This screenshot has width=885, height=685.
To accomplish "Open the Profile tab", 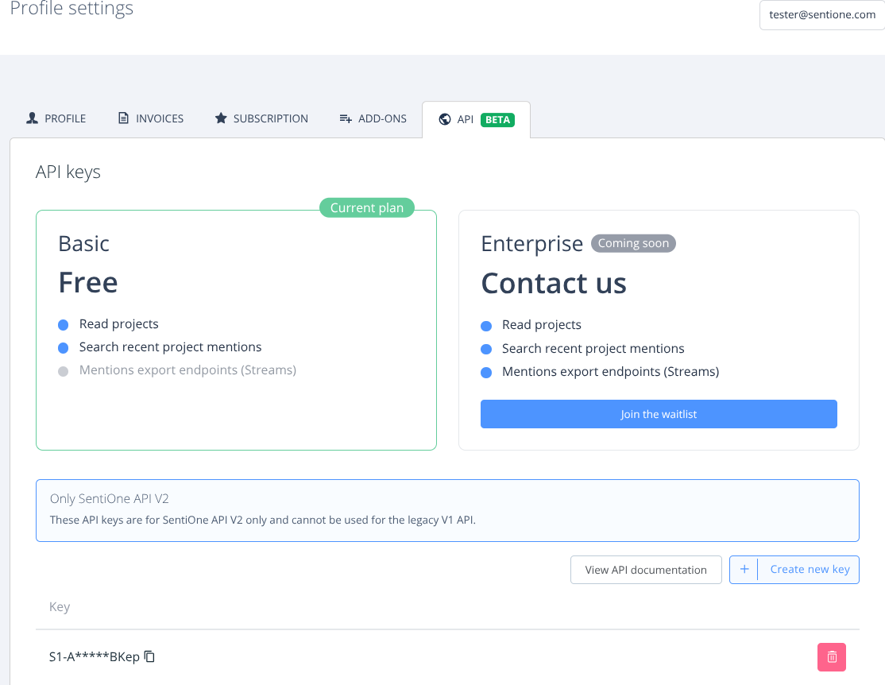I will pyautogui.click(x=56, y=118).
